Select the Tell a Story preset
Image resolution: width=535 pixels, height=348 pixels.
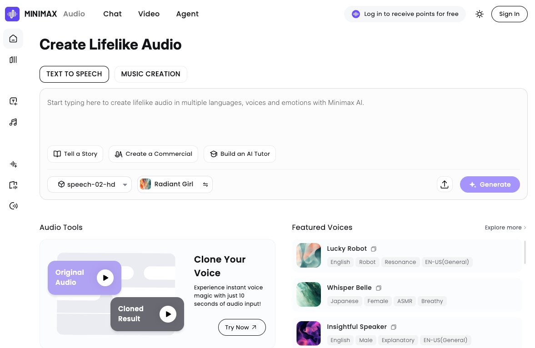[75, 154]
